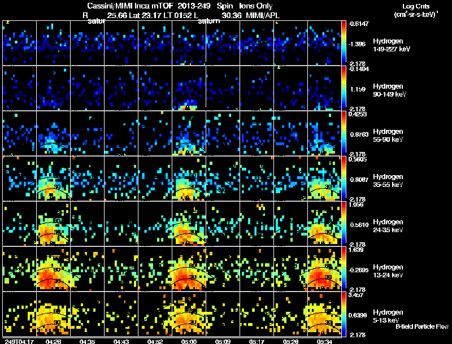Click the 'Hydrogen 35-55 keV' row label
The width and height of the screenshot is (452, 344).
pos(388,181)
